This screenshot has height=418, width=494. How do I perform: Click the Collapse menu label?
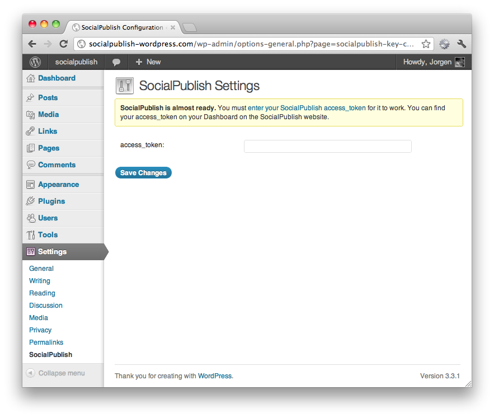[x=62, y=373]
